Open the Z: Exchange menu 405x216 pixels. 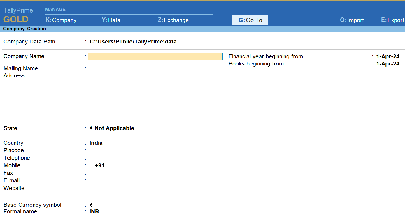coord(173,20)
